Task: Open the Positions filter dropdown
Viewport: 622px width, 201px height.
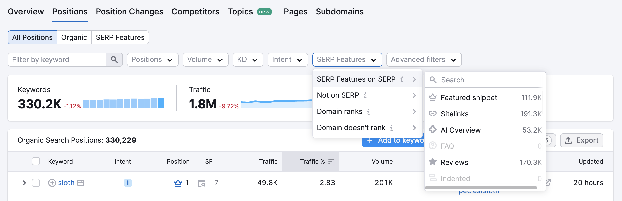Action: pyautogui.click(x=153, y=60)
